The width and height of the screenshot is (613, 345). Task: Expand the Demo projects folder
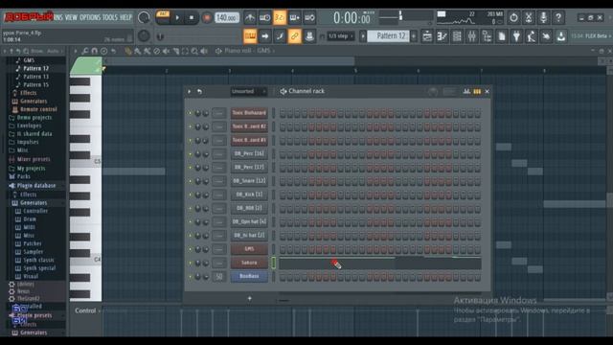[34, 117]
